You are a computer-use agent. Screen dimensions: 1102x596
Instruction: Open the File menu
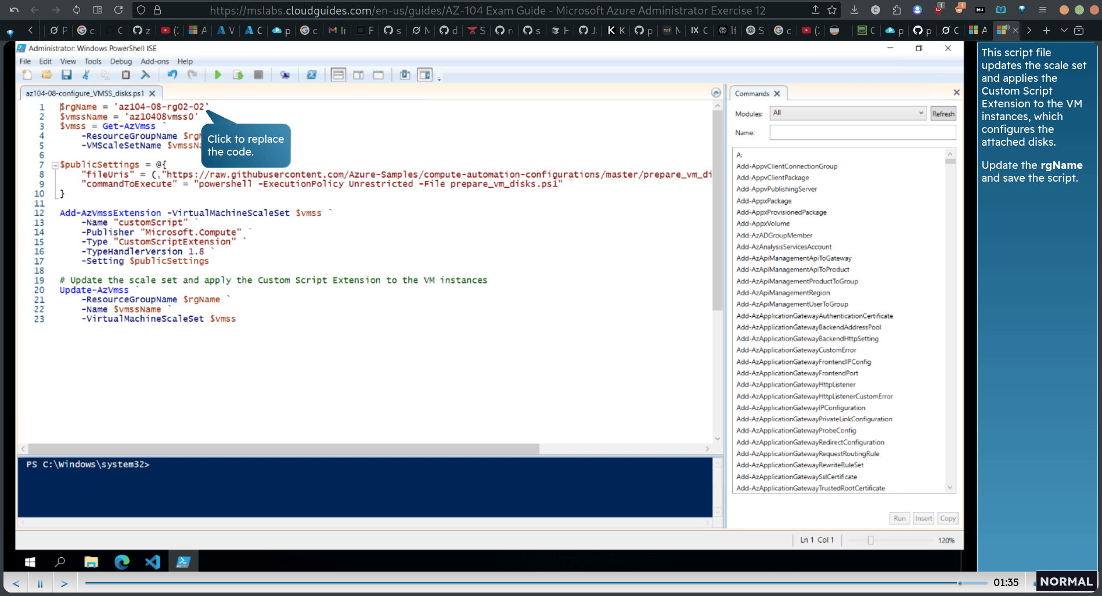pyautogui.click(x=25, y=62)
